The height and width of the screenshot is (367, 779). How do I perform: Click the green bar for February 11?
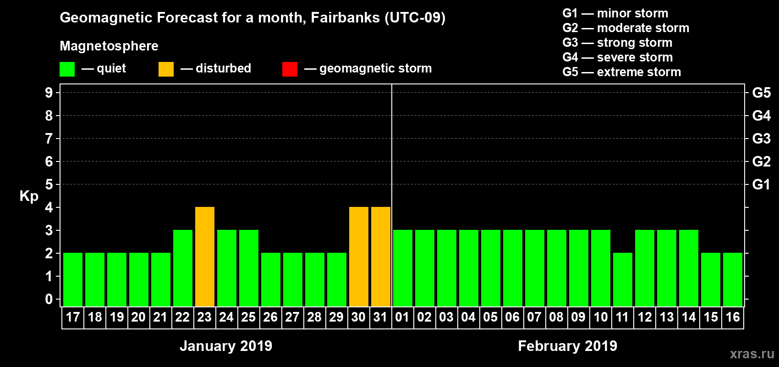623,279
